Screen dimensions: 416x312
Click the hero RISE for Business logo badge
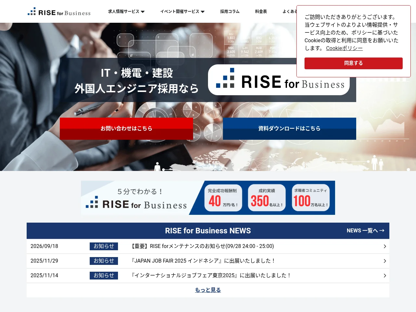tap(279, 80)
